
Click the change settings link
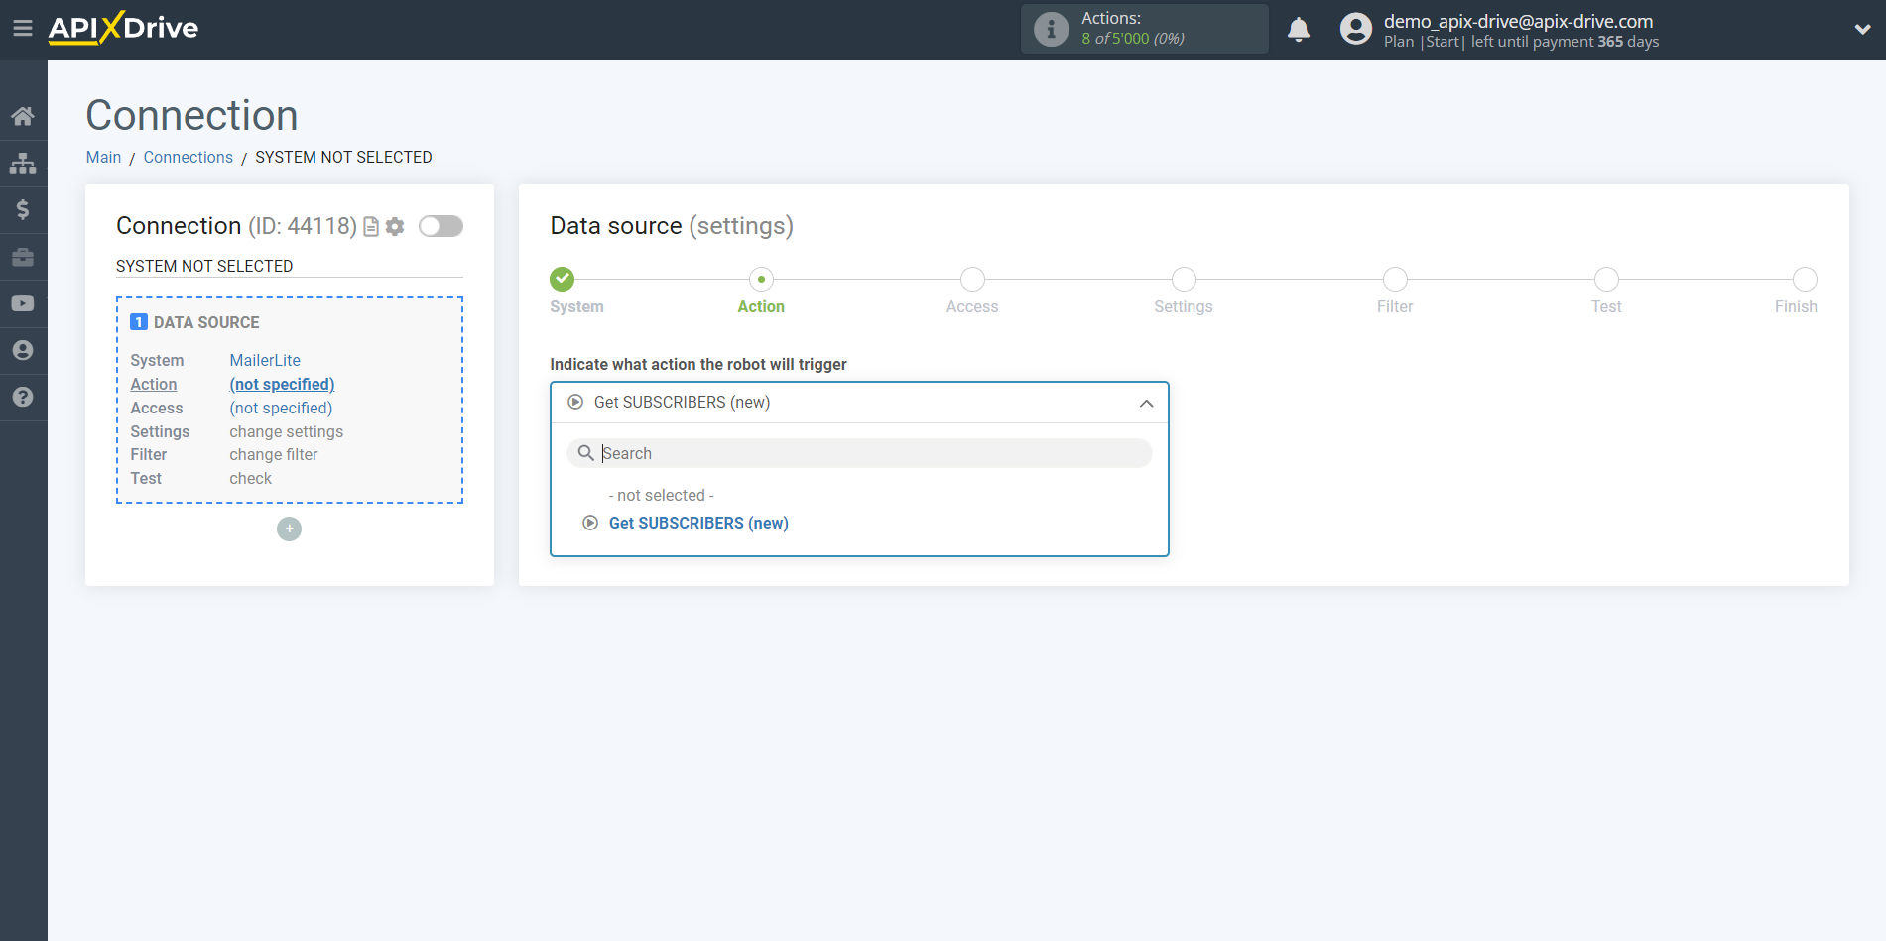(286, 431)
